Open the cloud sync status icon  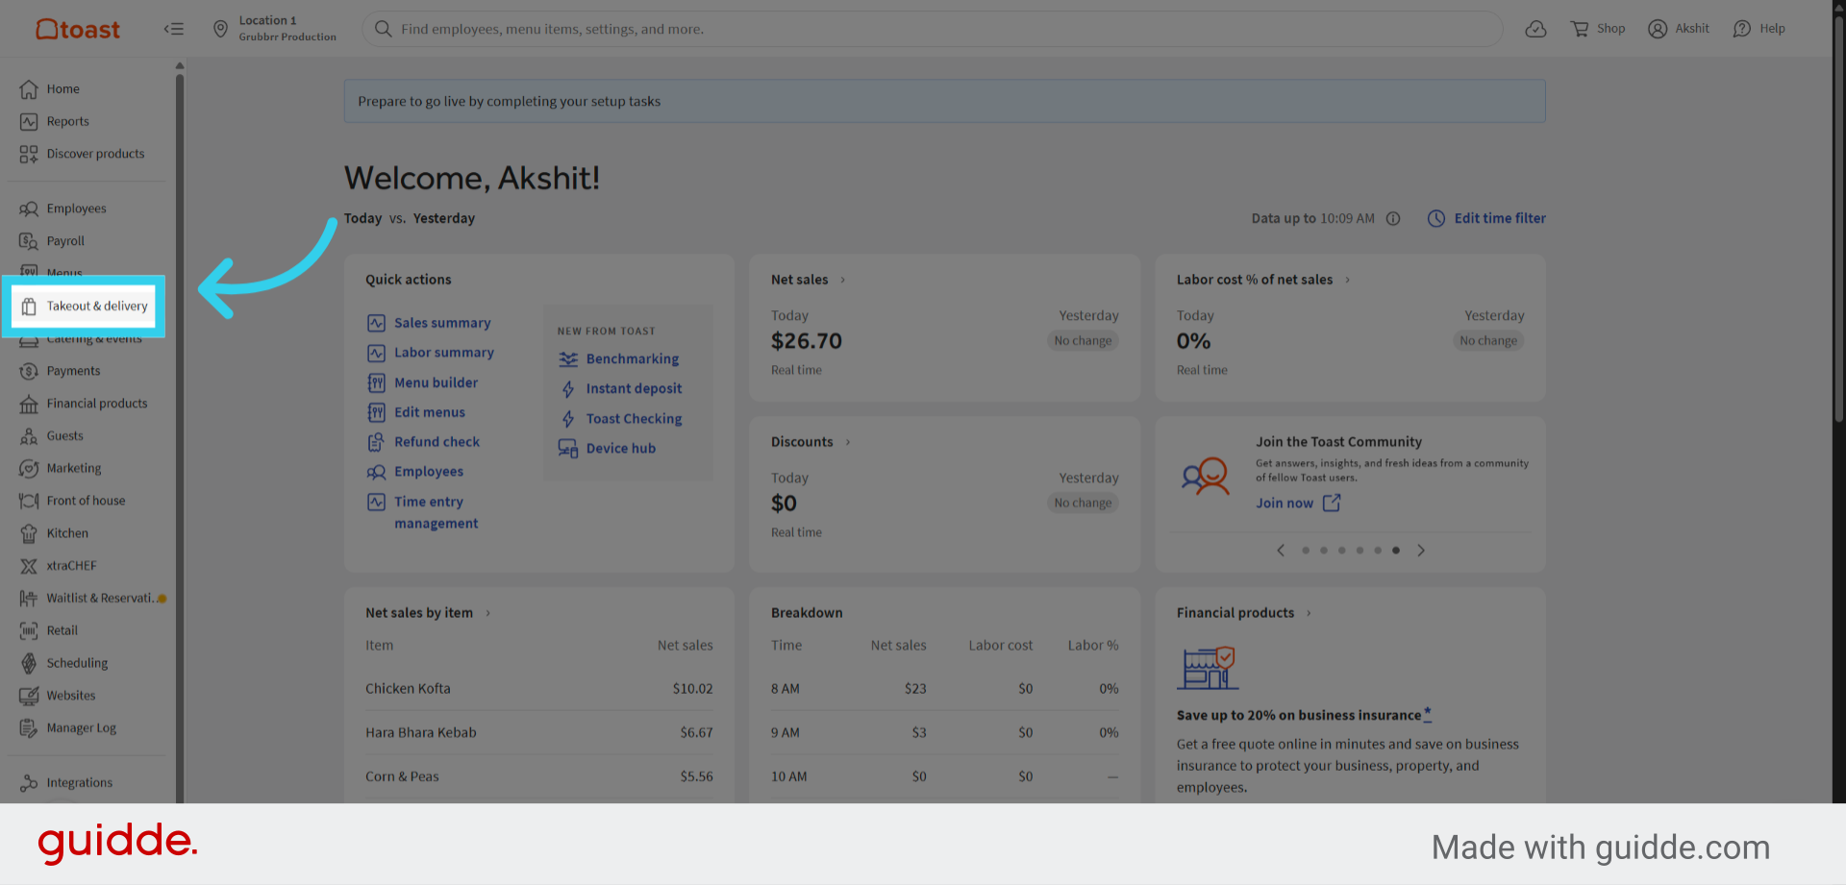(x=1535, y=29)
